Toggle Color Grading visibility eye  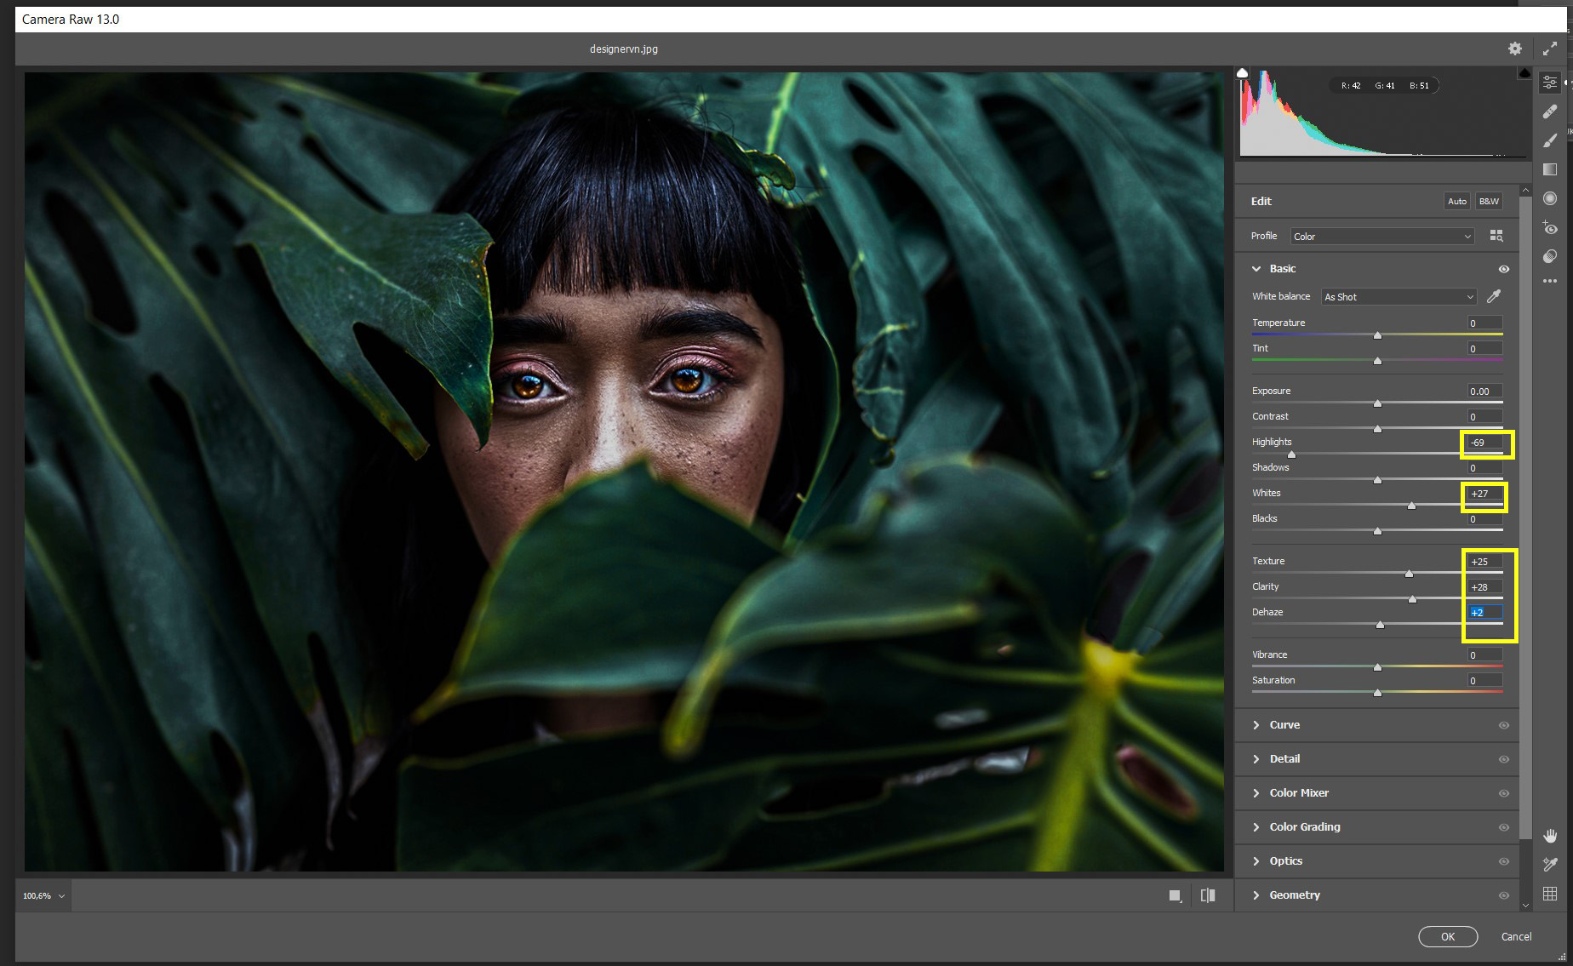point(1504,827)
